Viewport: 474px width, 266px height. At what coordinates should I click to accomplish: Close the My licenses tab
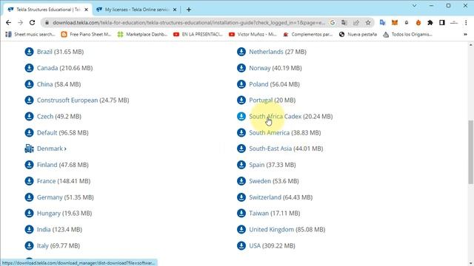[x=175, y=10]
